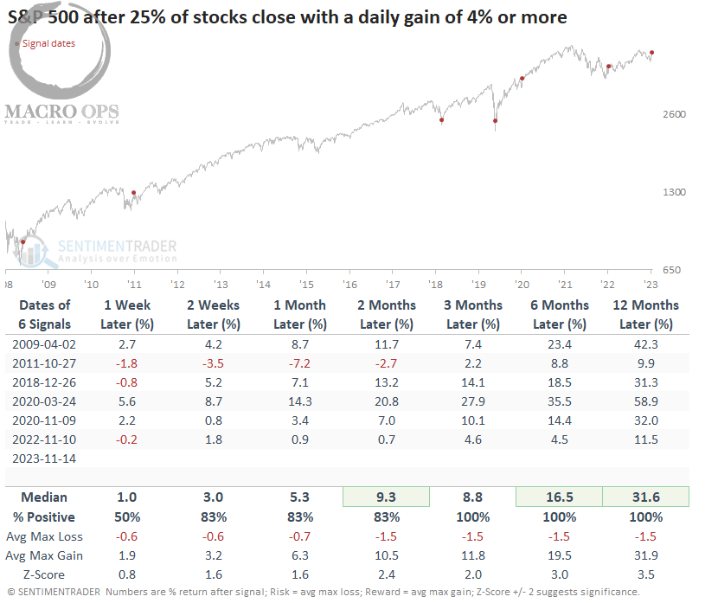The image size is (718, 603).
Task: Click the '15 year axis label
Action: click(x=306, y=285)
